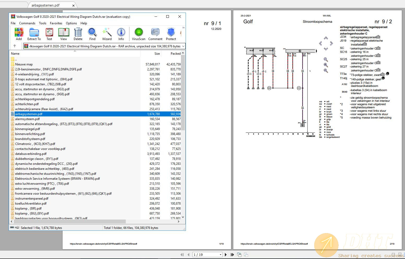Click the next view window icon
Screen dimensions: 405x259
[x=246, y=255]
